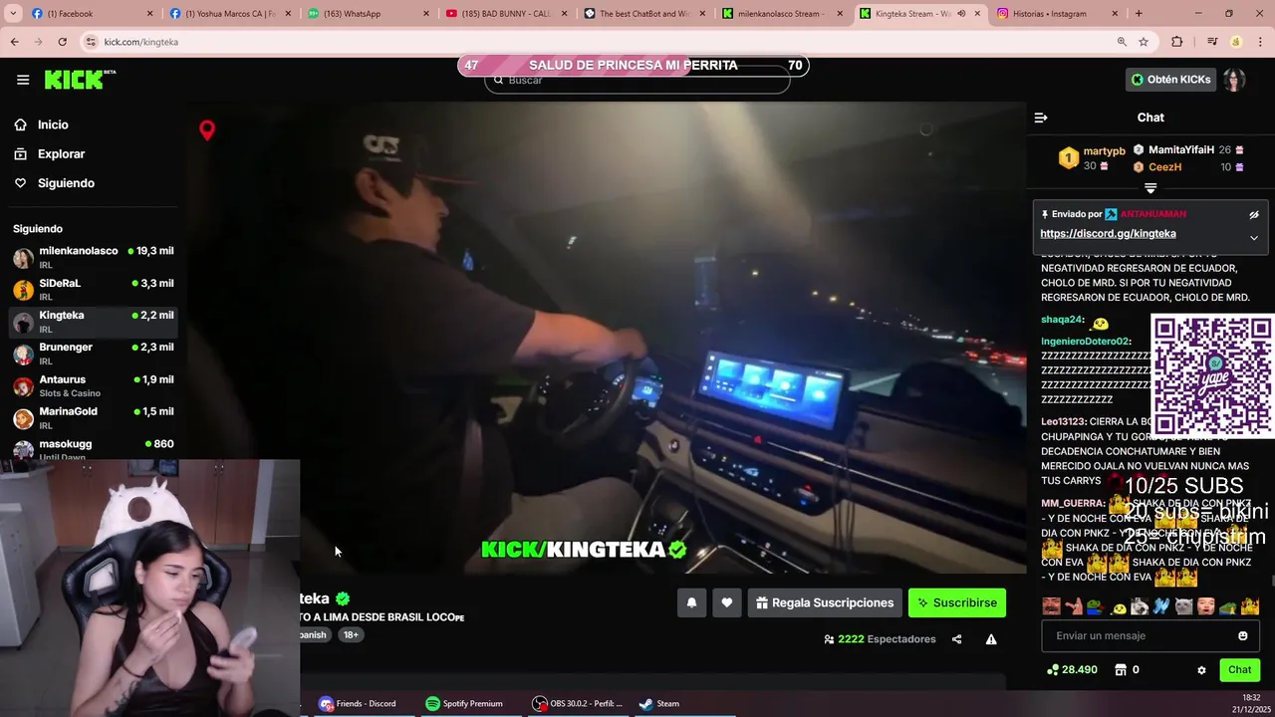Click the share stream icon
The width and height of the screenshot is (1275, 717).
956,639
